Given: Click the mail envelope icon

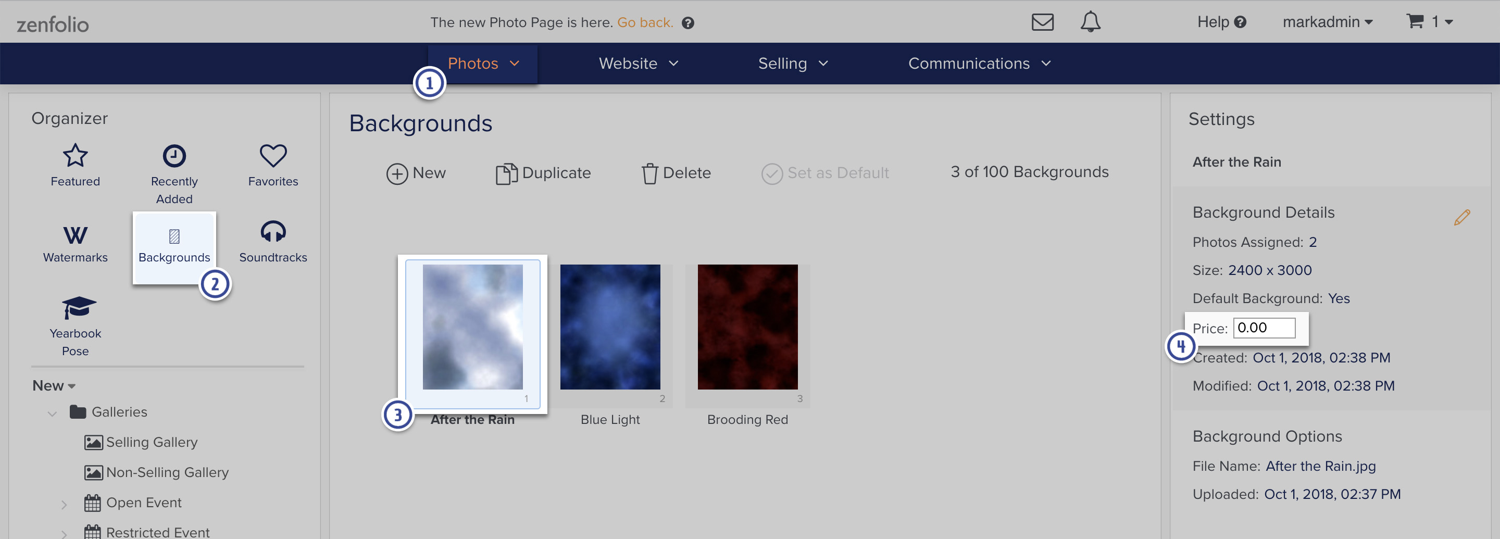Looking at the screenshot, I should tap(1042, 22).
